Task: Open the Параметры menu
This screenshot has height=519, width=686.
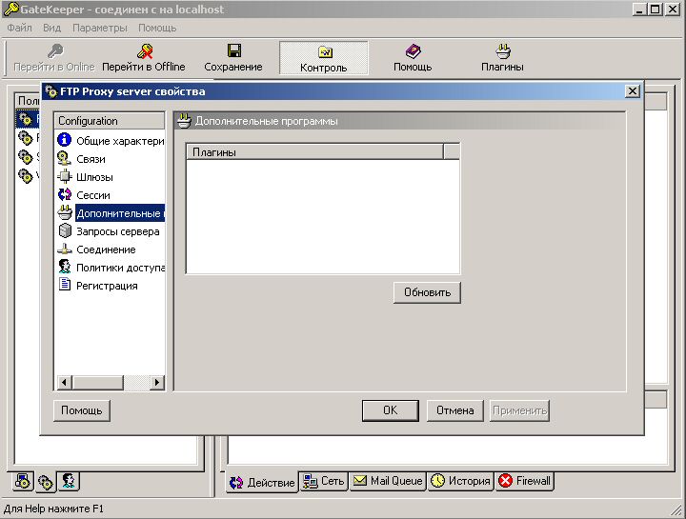Action: (x=100, y=28)
